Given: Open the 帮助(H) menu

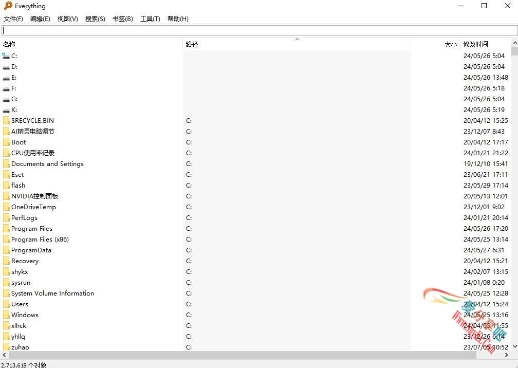Looking at the screenshot, I should pos(178,19).
